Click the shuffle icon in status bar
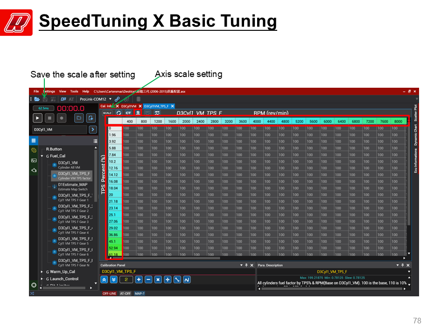448x336 pixels. point(32,294)
